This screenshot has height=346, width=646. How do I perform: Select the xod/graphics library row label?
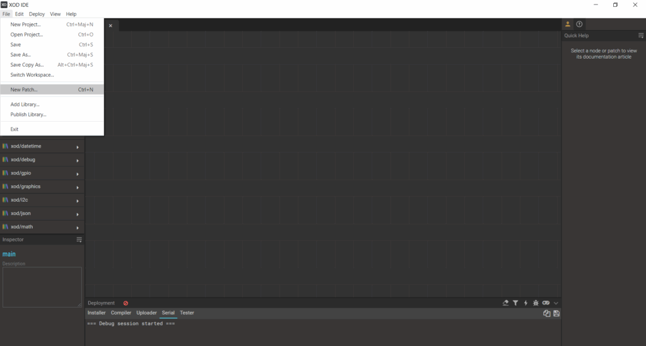[x=25, y=187]
